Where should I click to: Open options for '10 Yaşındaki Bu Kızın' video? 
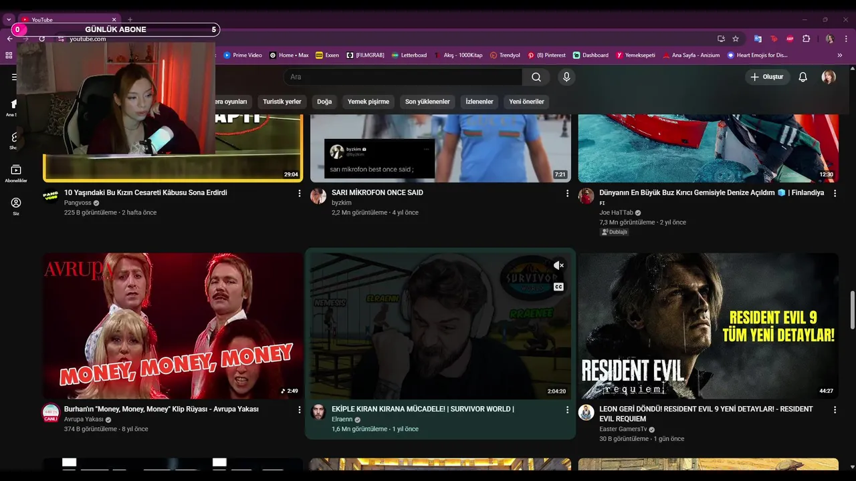click(299, 193)
